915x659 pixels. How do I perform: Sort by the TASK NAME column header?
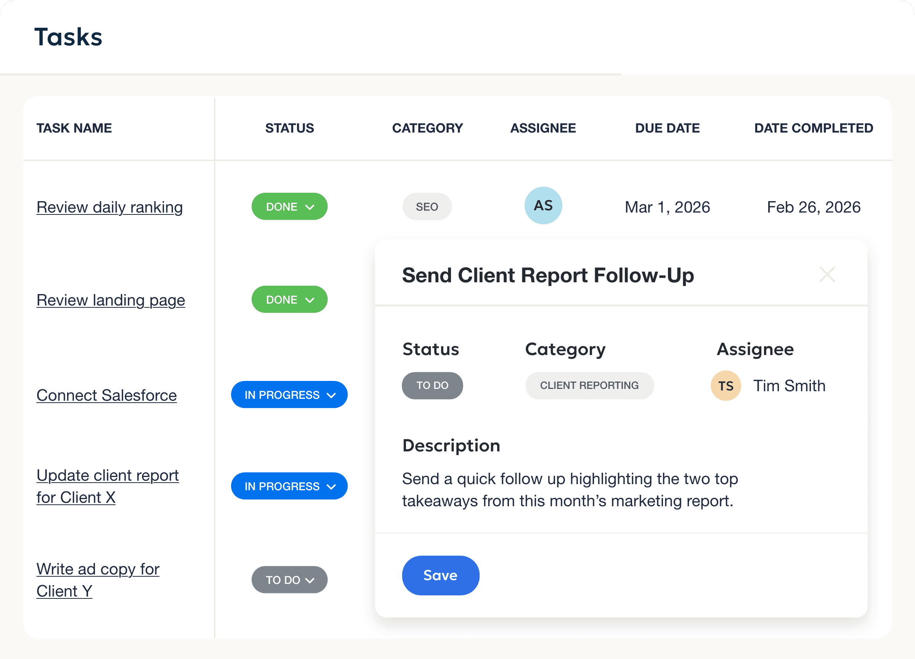74,128
